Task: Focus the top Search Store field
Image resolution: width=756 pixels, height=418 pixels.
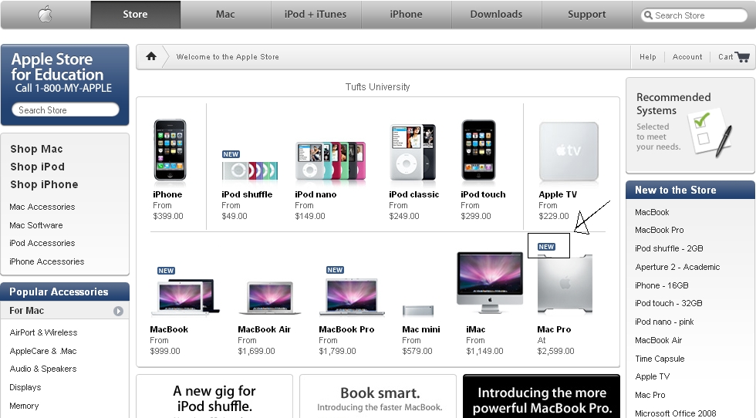Action: tap(694, 15)
